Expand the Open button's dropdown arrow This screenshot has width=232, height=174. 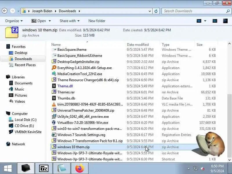pyautogui.click(x=50, y=21)
